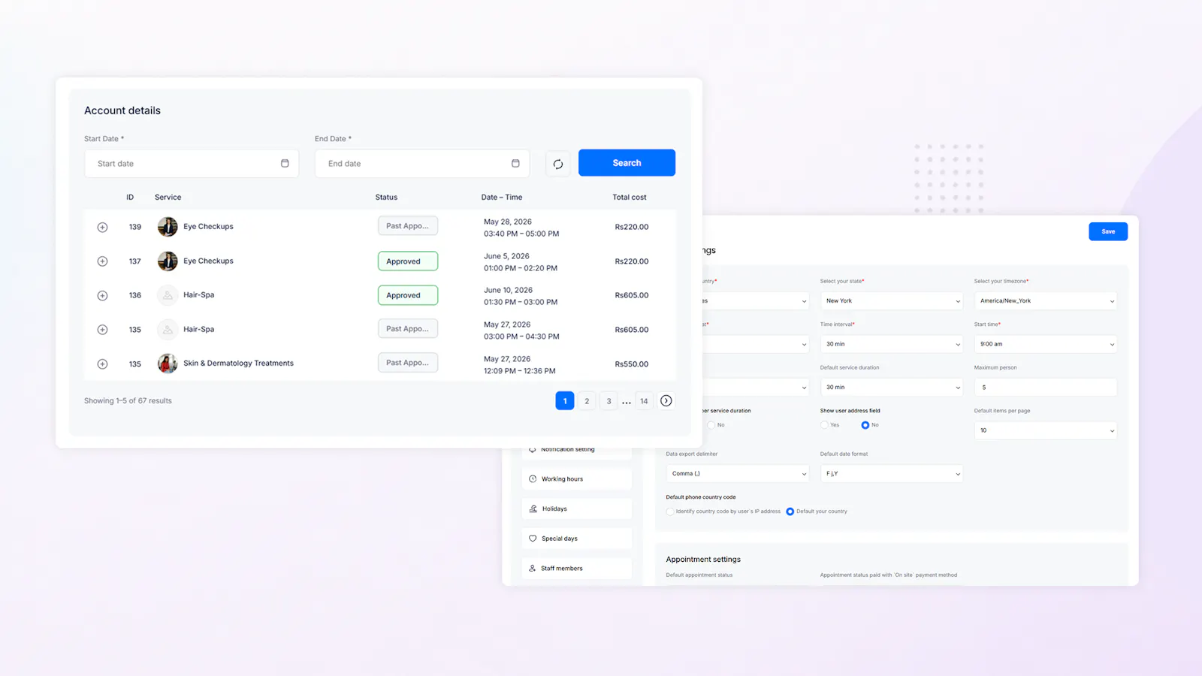Click the avatar for Eye Checkups row 139
Viewport: 1202px width, 676px height.
point(168,227)
